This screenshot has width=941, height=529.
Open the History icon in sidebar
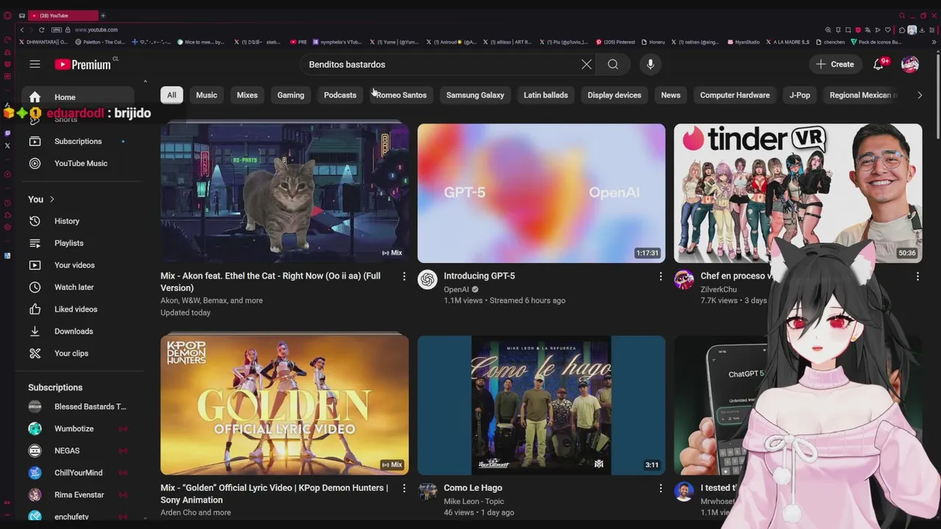(35, 221)
